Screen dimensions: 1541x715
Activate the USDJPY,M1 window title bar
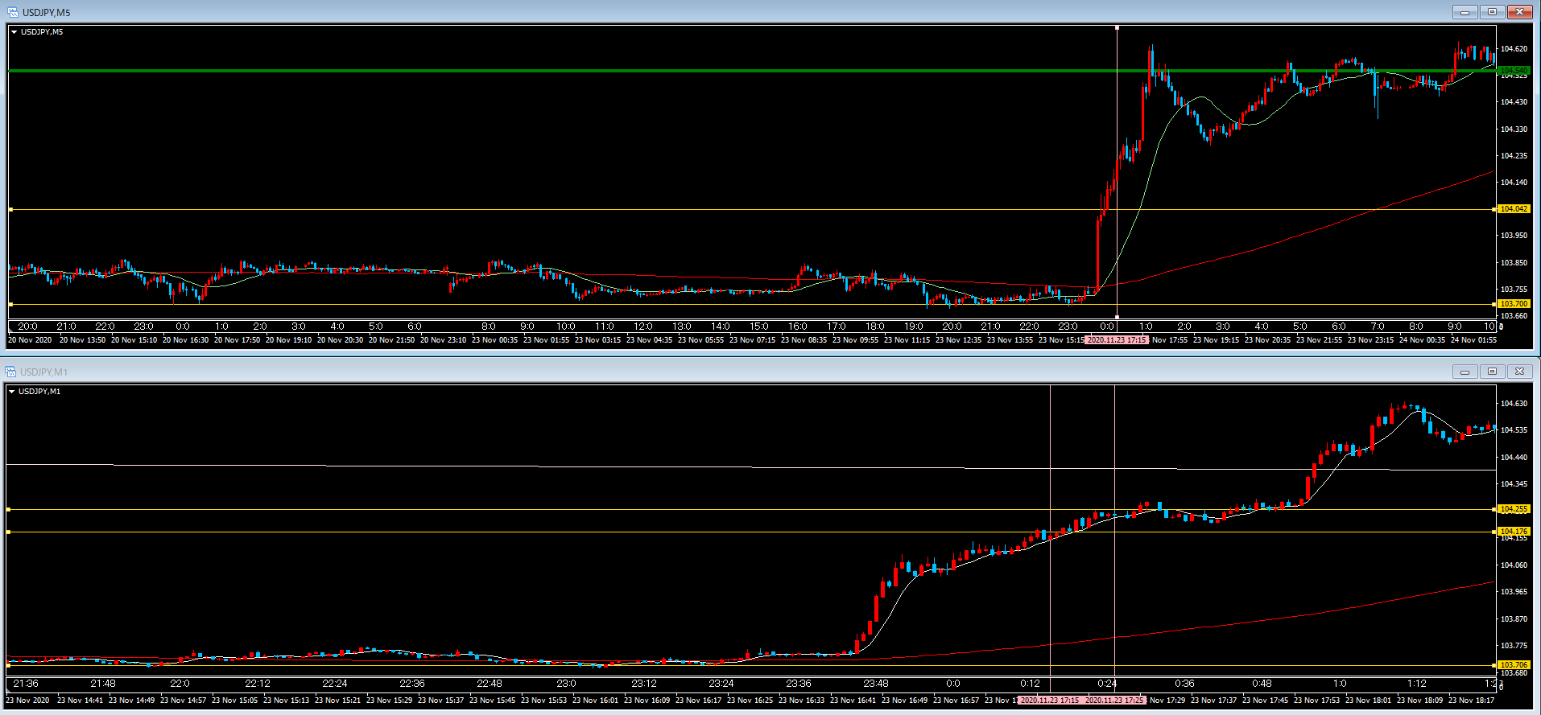tap(725, 372)
